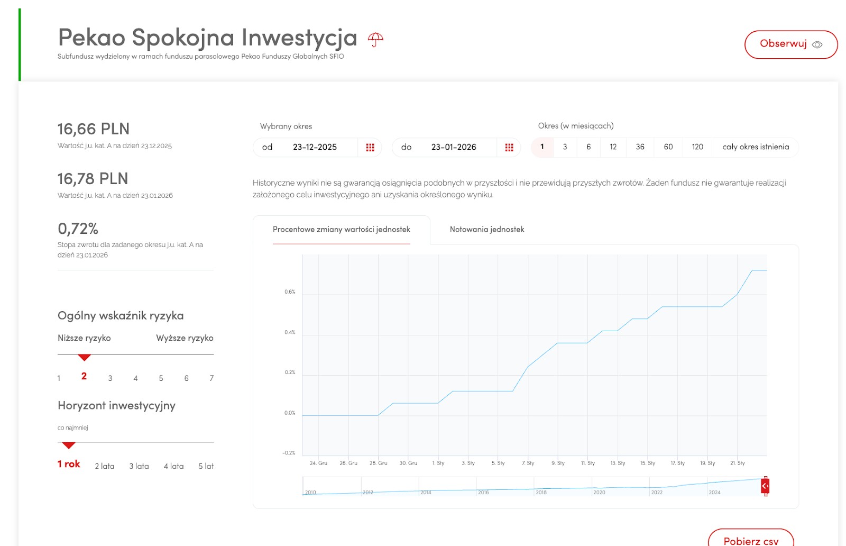Click the 'Niższe ryzyko' label
This screenshot has height=546, width=846.
[84, 338]
